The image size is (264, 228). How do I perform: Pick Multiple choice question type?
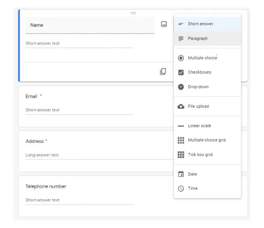pyautogui.click(x=207, y=58)
